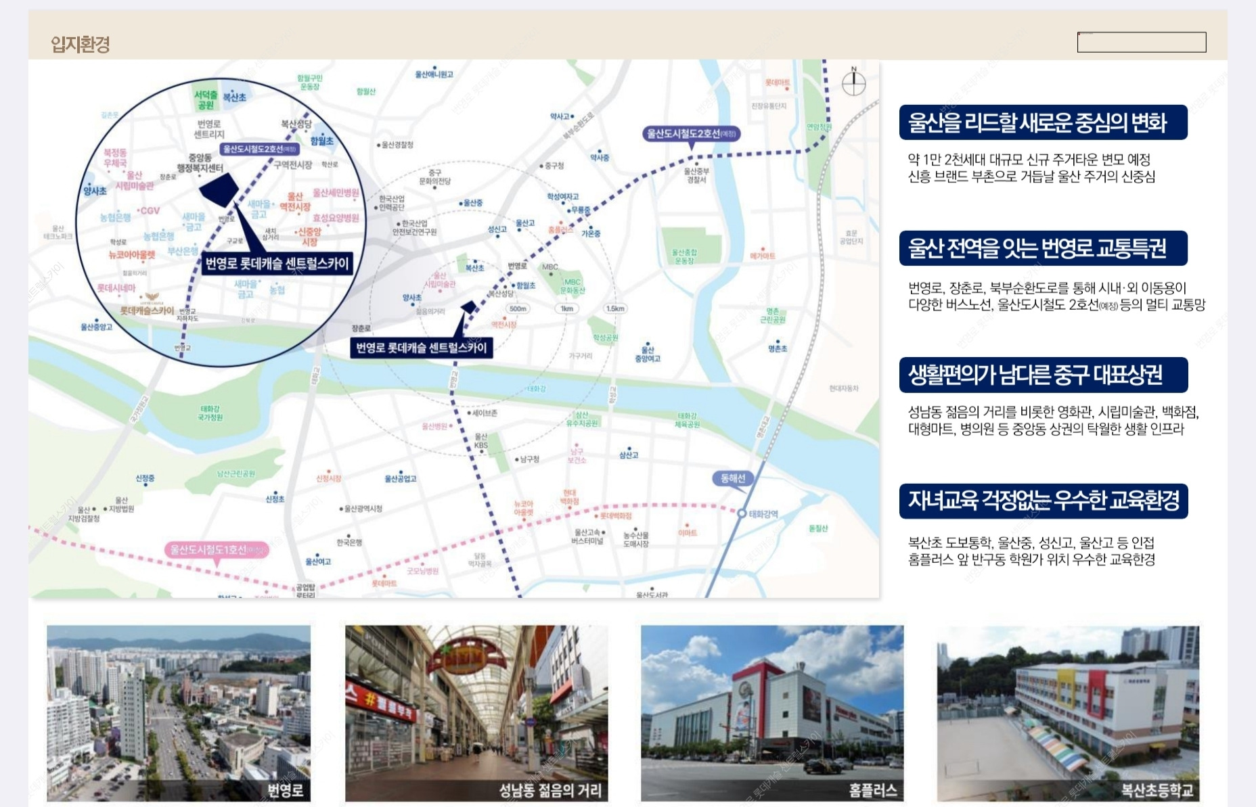Select the 울산 전역을 잇는 번영로 교통특권 banner
Screen dimensions: 1256x807
1042,248
